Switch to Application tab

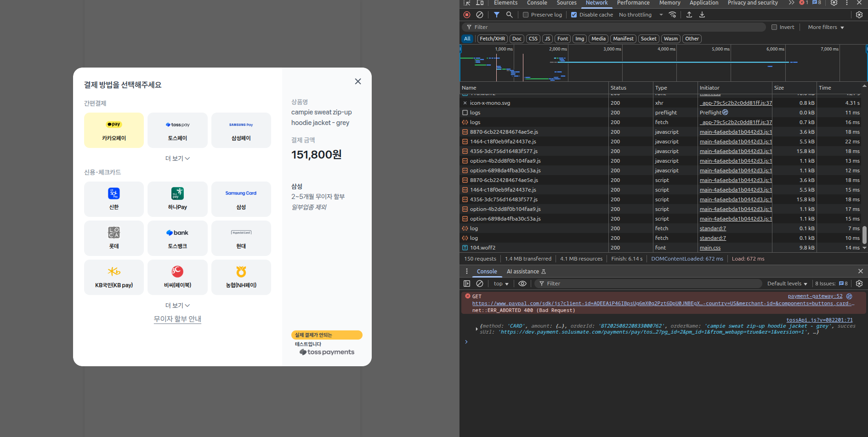pos(704,3)
